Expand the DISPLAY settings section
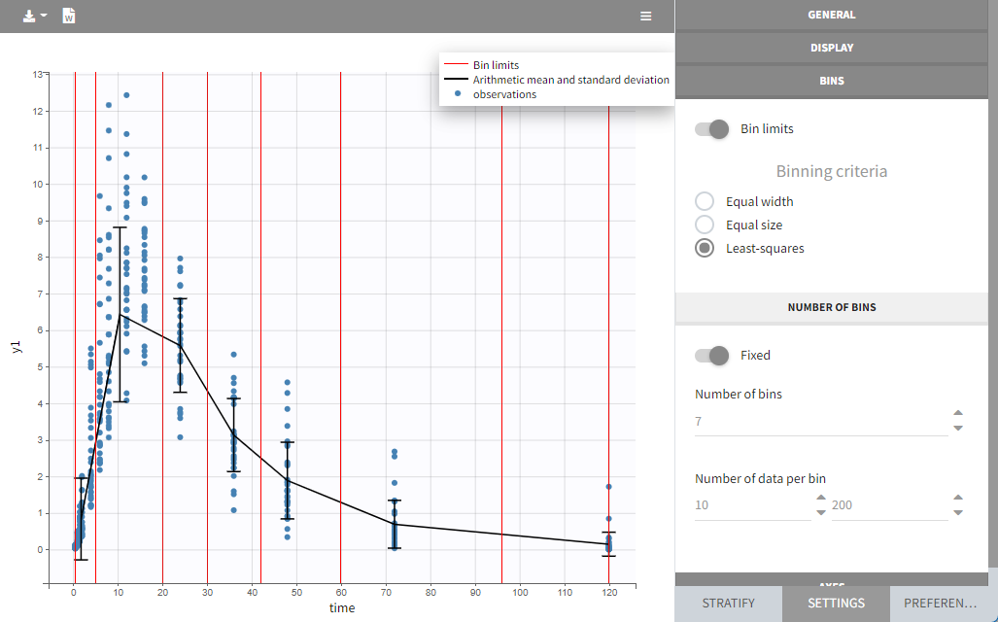The width and height of the screenshot is (998, 622). click(x=831, y=48)
